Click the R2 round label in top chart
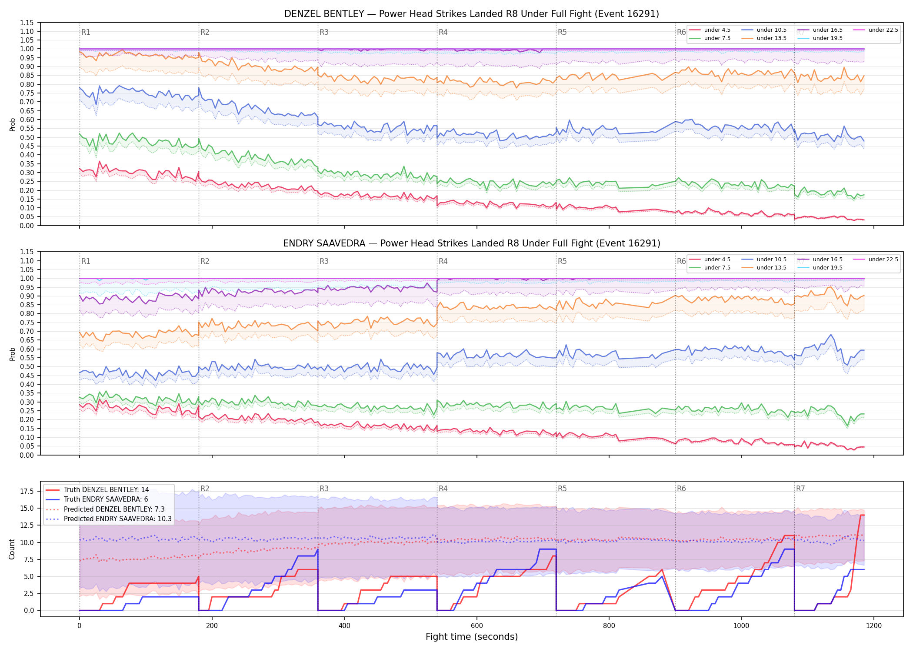Screen dimensions: 913x652 (x=205, y=32)
